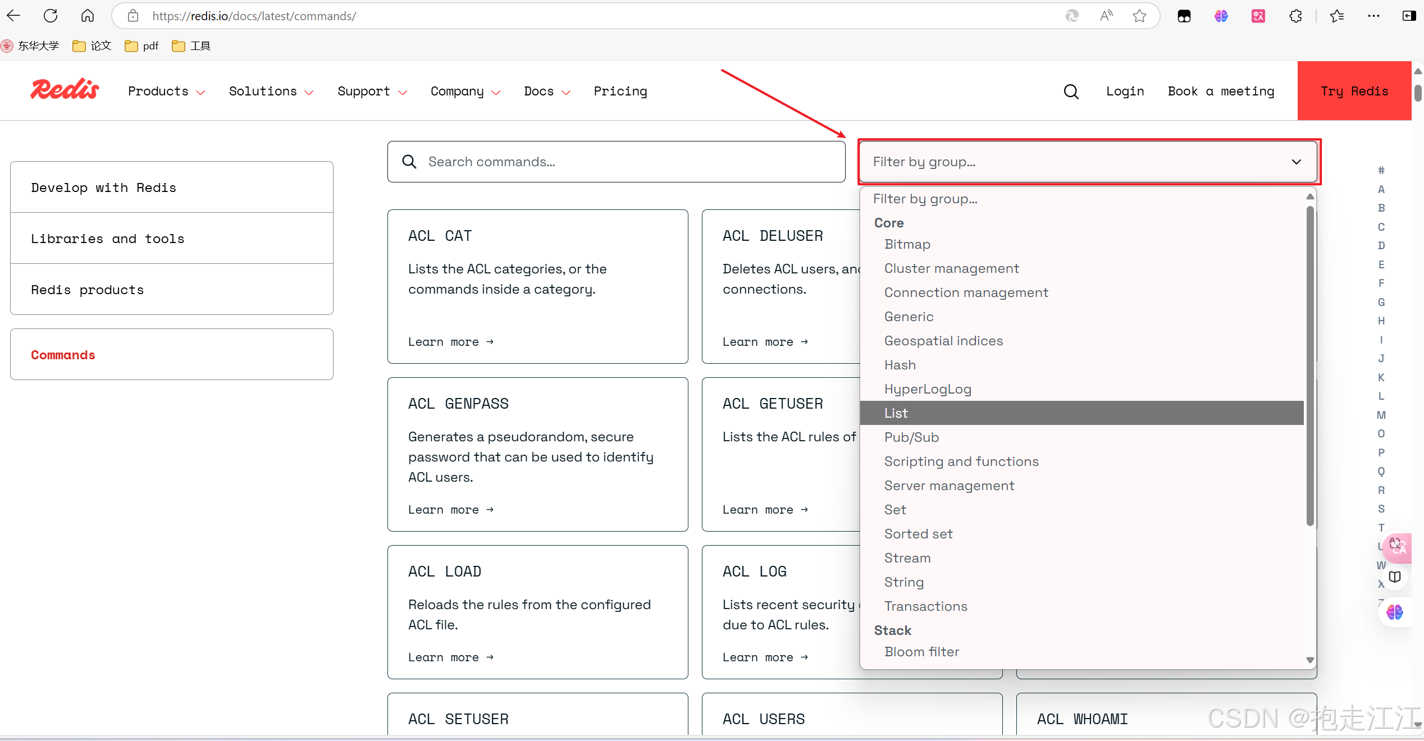Click dropdown list scrollbar down arrow
1424x741 pixels.
(1309, 660)
